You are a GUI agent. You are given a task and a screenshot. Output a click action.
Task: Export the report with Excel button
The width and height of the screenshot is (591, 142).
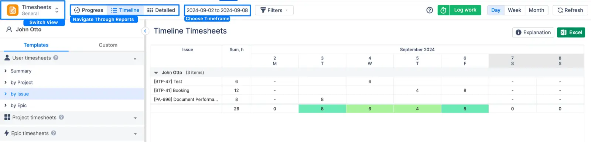571,32
